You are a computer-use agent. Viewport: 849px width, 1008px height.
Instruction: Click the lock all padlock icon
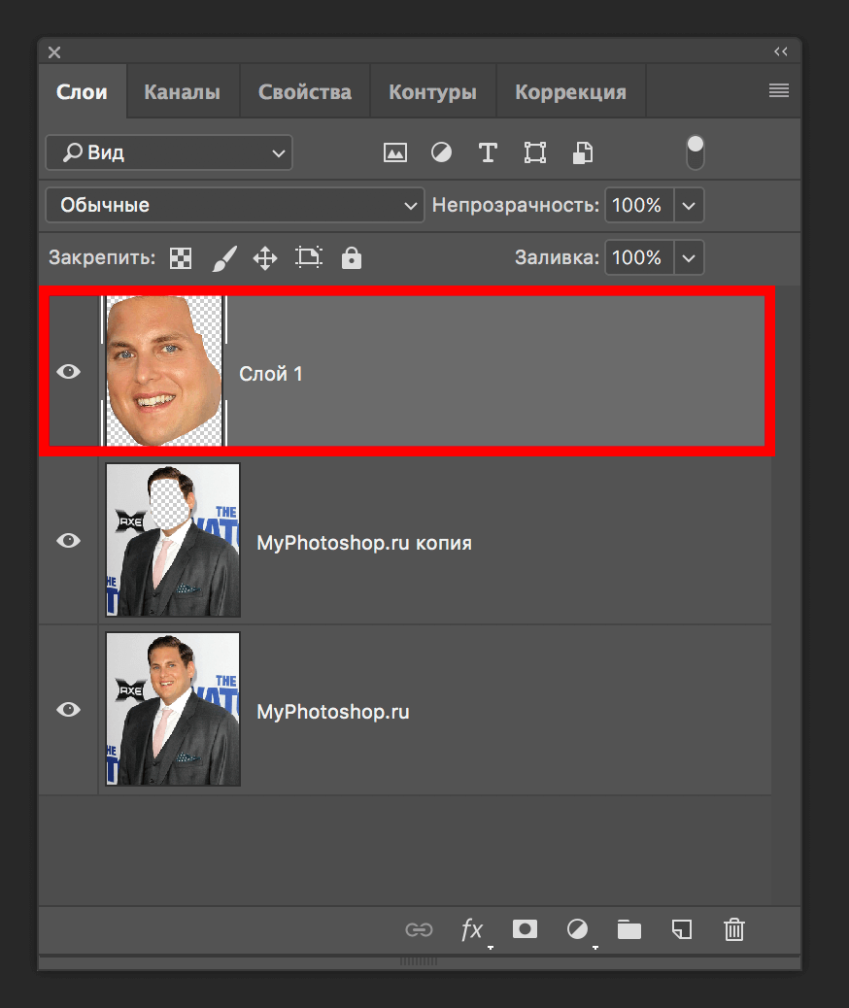[x=352, y=257]
